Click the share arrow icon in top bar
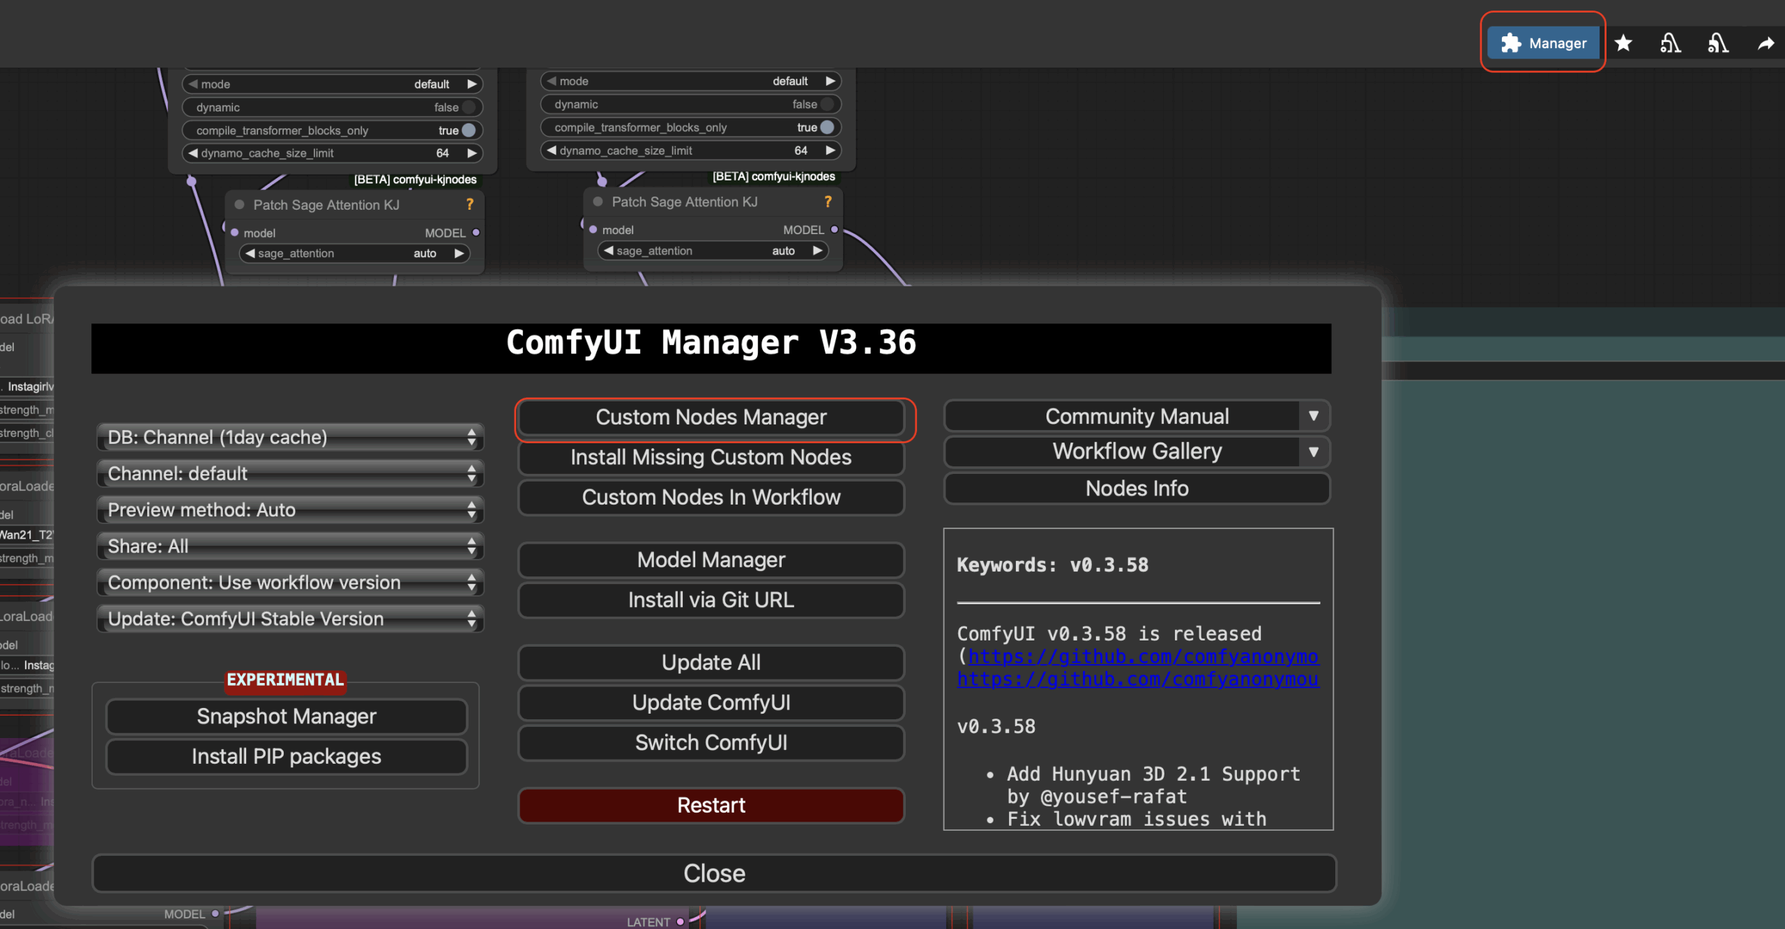Viewport: 1785px width, 929px height. tap(1765, 43)
